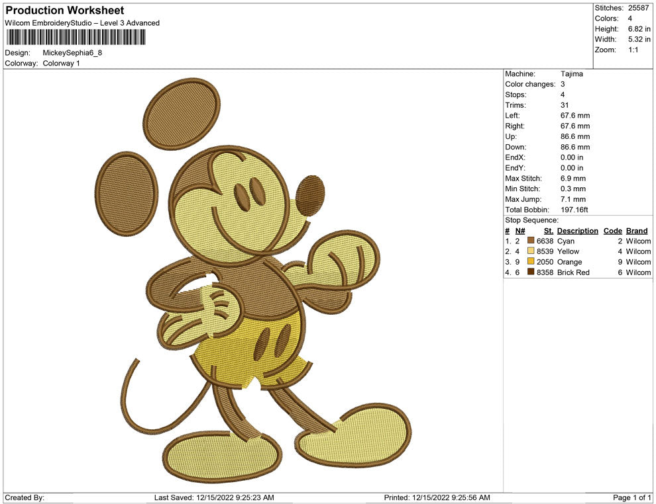Click the Down value 86.6 mm
The height and width of the screenshot is (504, 656).
coord(575,147)
